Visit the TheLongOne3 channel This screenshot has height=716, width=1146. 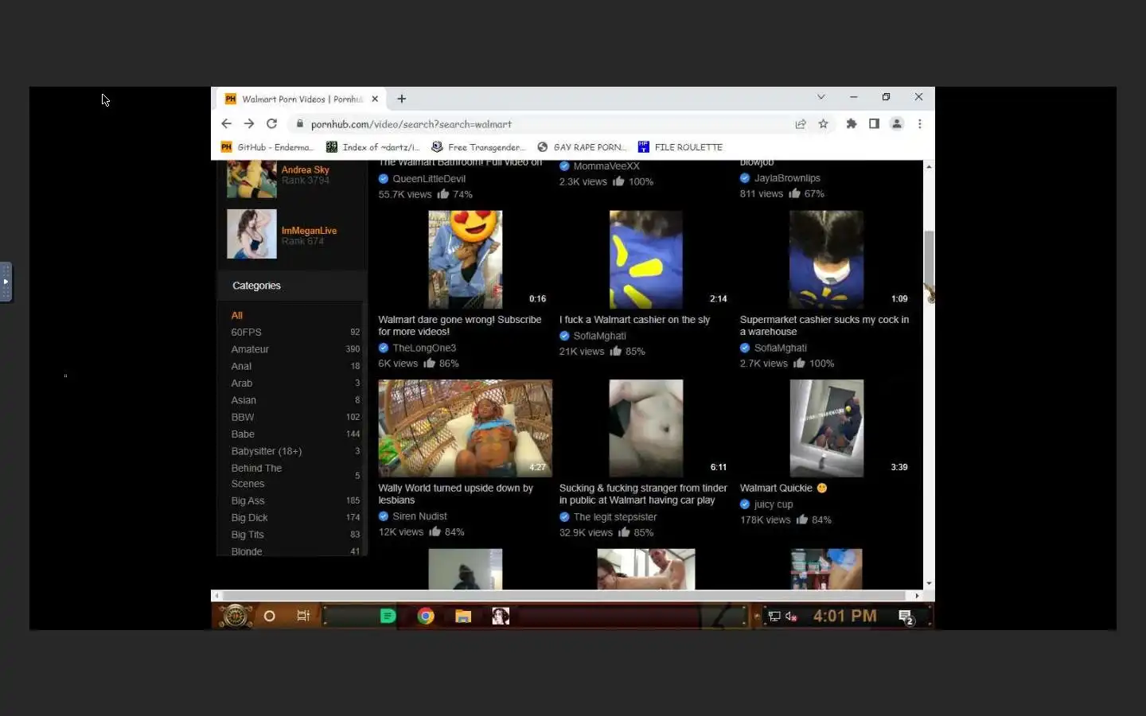(424, 348)
